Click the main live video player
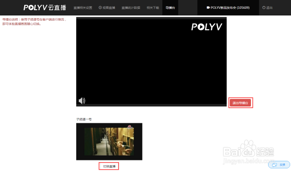The height and width of the screenshot is (171, 291). 151,62
